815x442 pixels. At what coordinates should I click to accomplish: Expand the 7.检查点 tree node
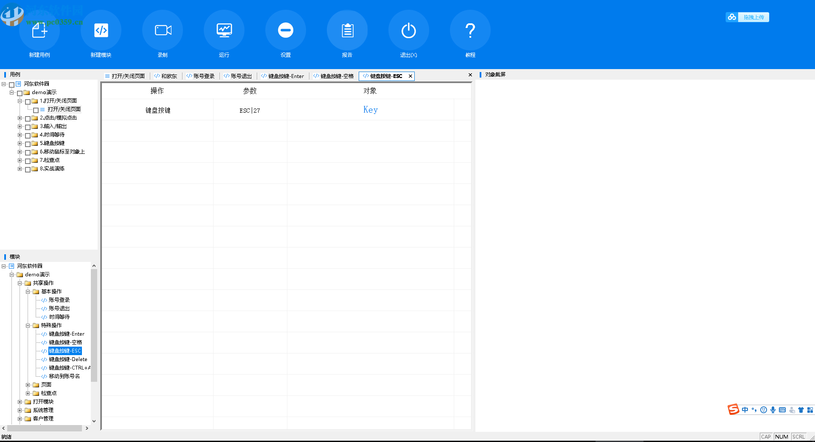tap(20, 160)
